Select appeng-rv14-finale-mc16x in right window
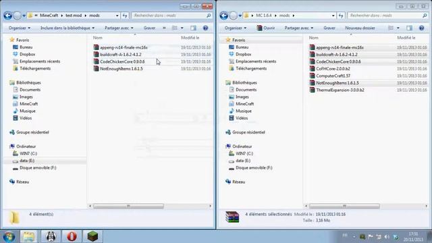The height and width of the screenshot is (243, 432). pyautogui.click(x=340, y=47)
